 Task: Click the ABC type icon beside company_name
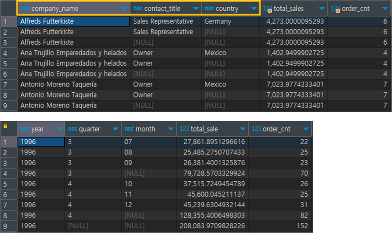[x=25, y=9]
